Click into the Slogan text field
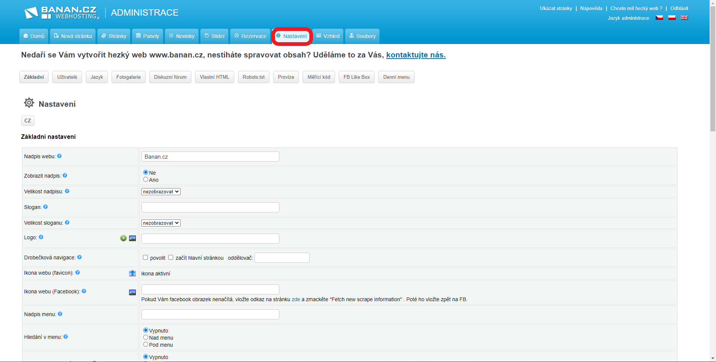This screenshot has height=362, width=716. click(x=210, y=207)
